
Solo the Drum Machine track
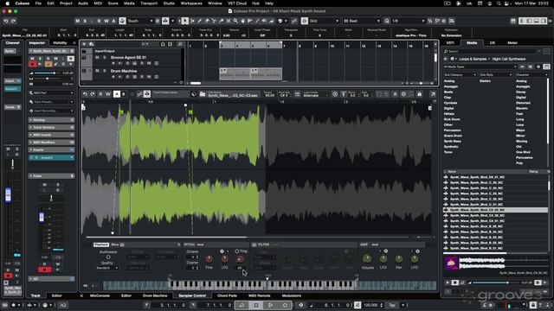(x=104, y=71)
